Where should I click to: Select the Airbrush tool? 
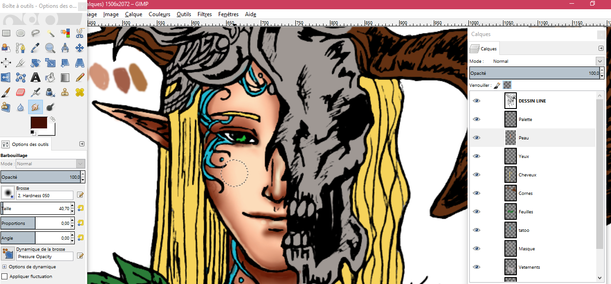click(x=36, y=92)
